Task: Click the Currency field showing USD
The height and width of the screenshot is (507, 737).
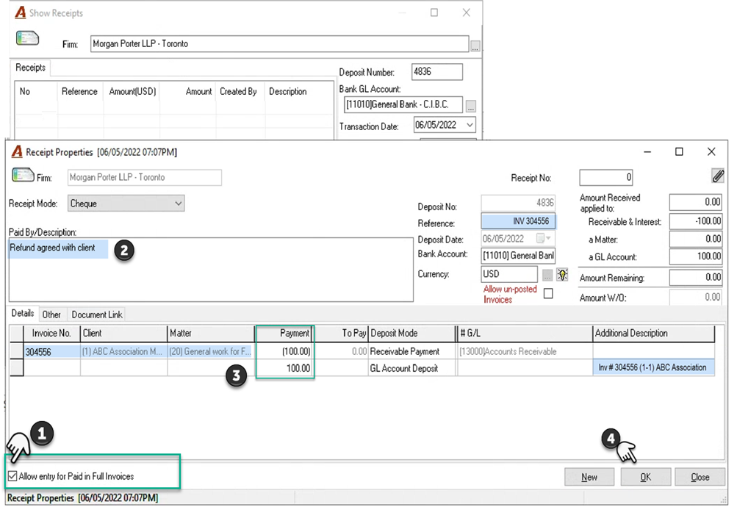Action: [509, 274]
